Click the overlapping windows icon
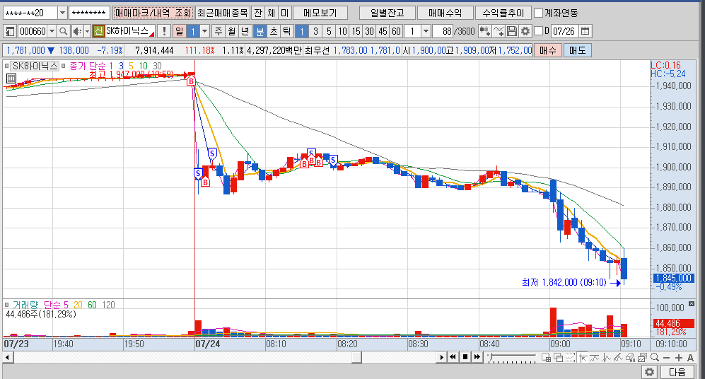This screenshot has height=379, width=705. (559, 357)
